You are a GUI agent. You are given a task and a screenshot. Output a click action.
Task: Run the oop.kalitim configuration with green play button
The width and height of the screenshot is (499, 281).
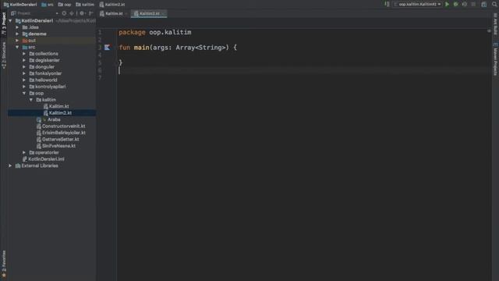pos(447,5)
